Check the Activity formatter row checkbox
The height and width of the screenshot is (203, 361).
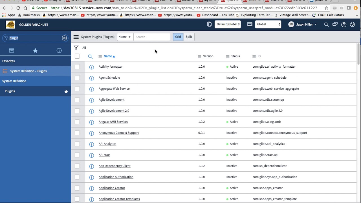[x=77, y=67]
